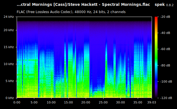Click the -60 dB scale label
The image size is (177, 109).
coord(165,49)
